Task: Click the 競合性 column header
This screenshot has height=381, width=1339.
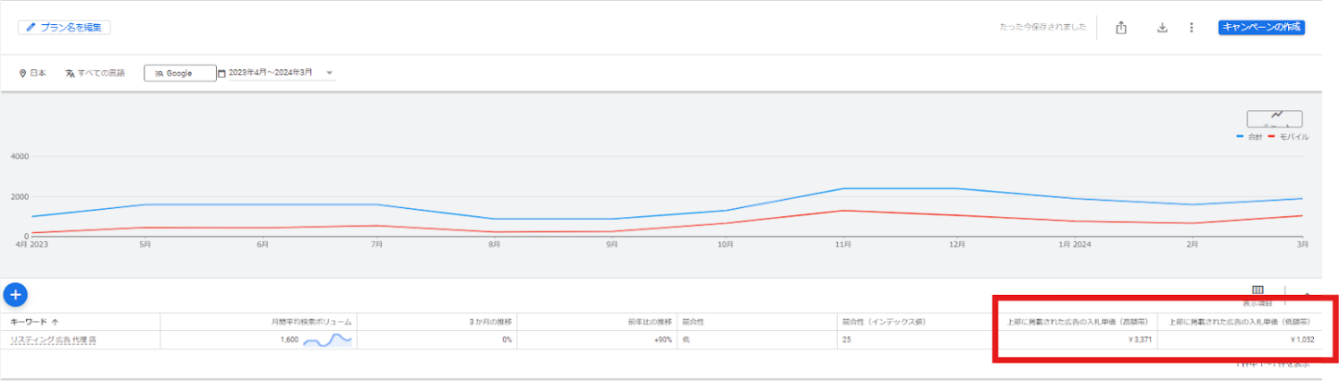Action: tap(693, 322)
